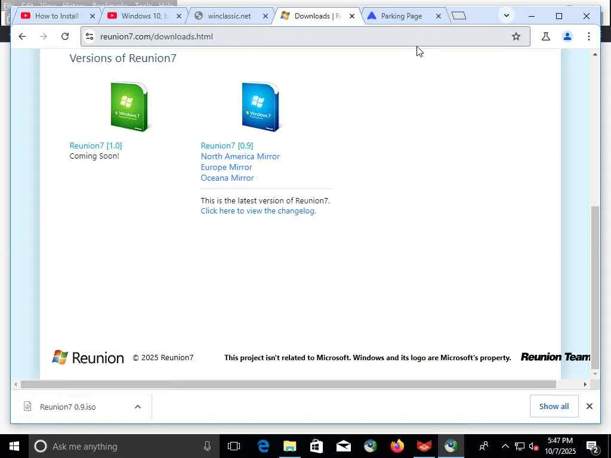This screenshot has width=611, height=458.
Task: Open the Mail app from the taskbar
Action: coord(343,446)
